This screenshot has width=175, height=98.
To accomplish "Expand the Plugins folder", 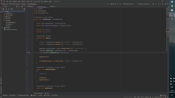I will click(4, 17).
